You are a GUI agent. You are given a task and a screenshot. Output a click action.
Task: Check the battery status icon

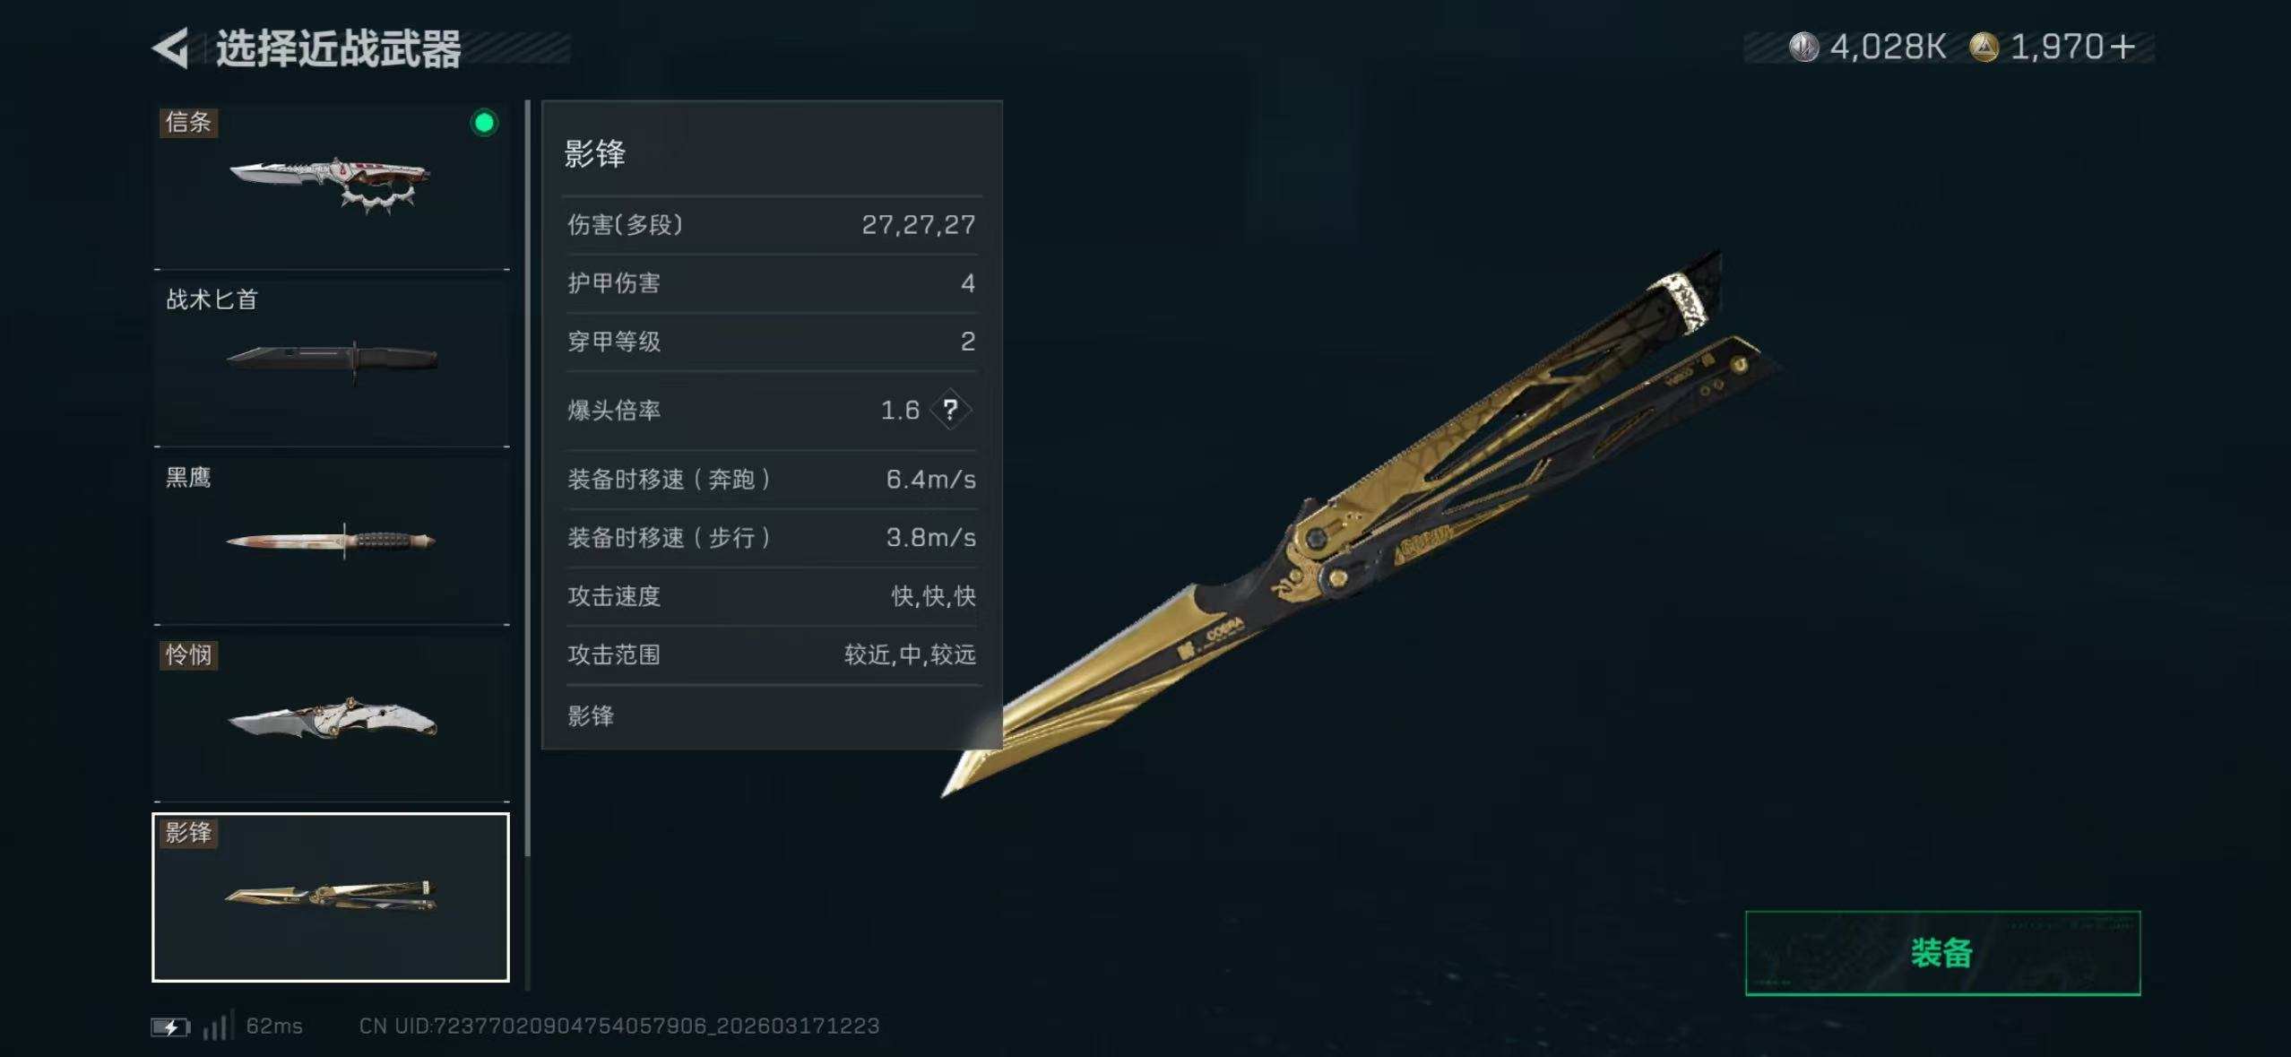170,1027
